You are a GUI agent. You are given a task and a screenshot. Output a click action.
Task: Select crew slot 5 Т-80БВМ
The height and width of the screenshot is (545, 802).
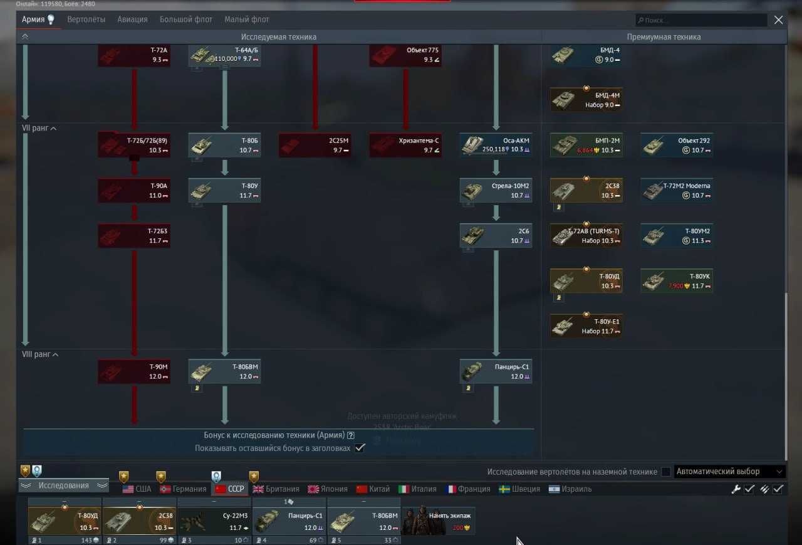tap(364, 521)
